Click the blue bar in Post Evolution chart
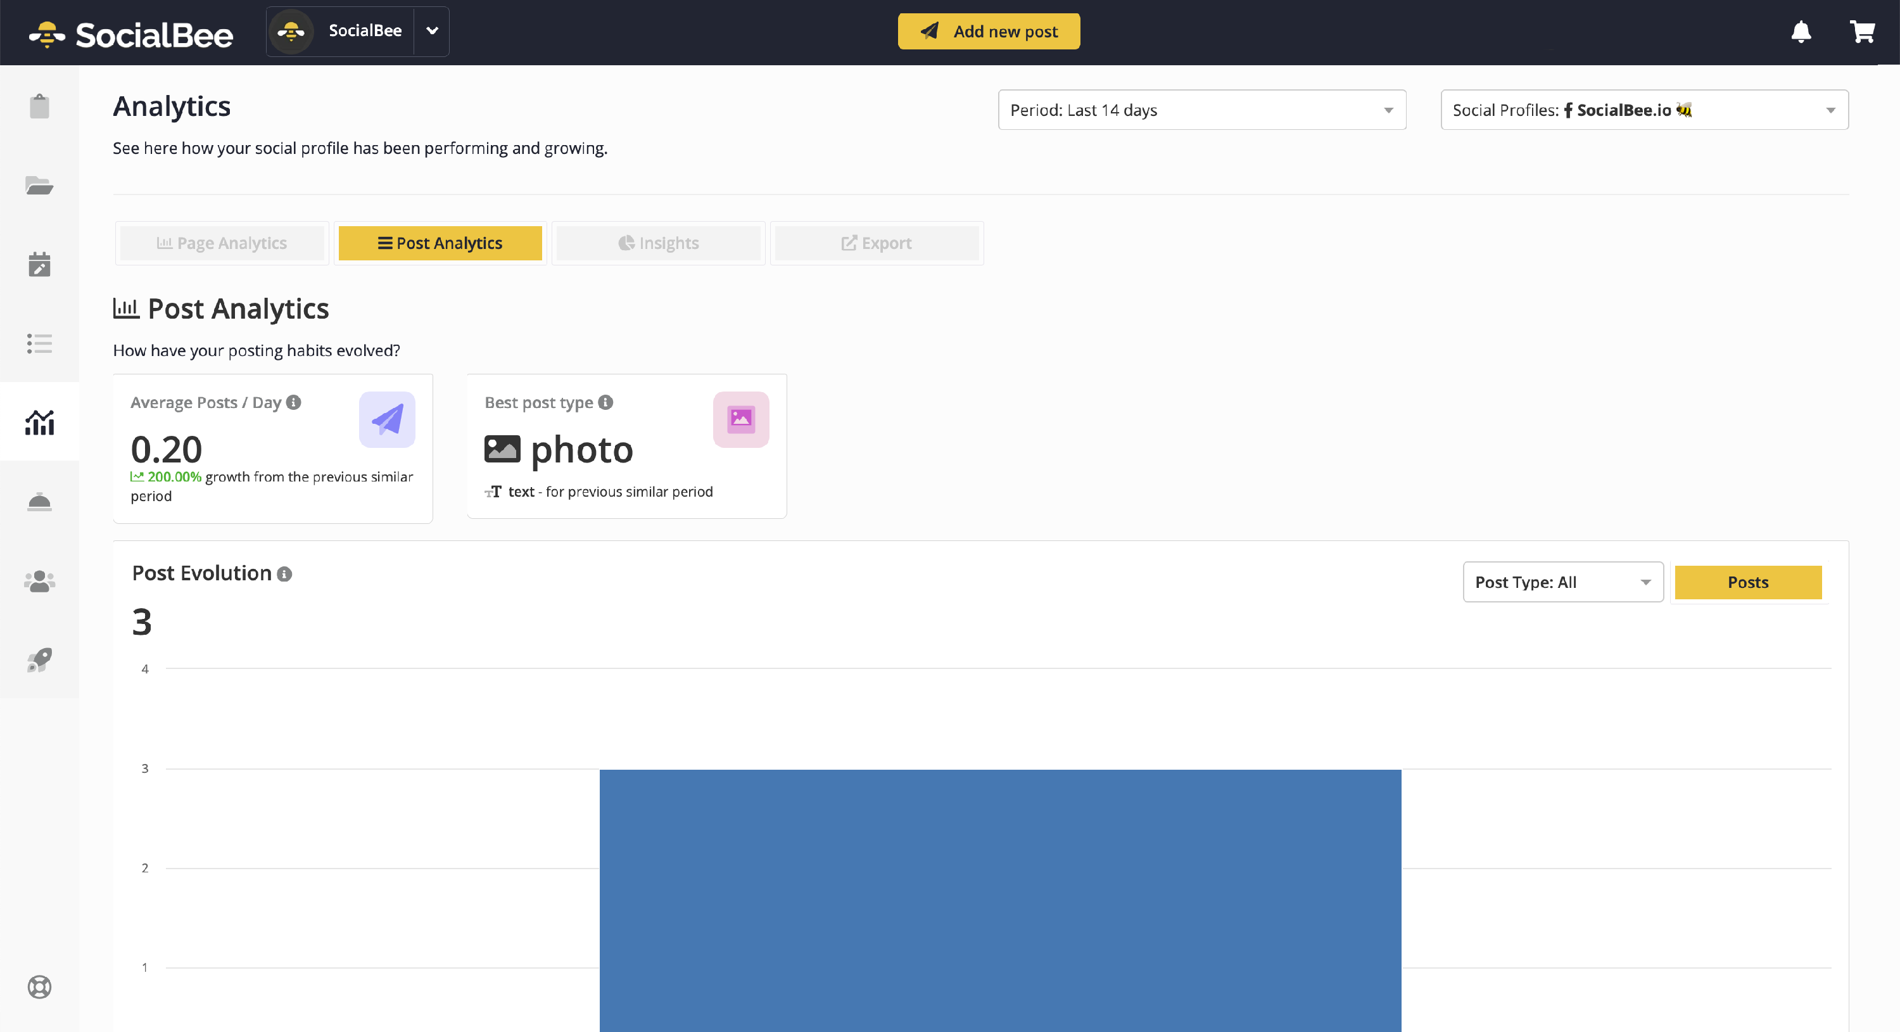Image resolution: width=1900 pixels, height=1032 pixels. [1000, 900]
